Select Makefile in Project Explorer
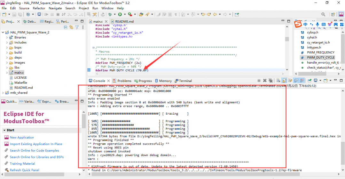 click(x=21, y=82)
